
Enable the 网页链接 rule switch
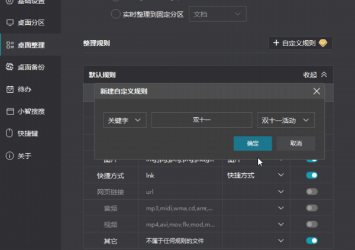[312, 191]
